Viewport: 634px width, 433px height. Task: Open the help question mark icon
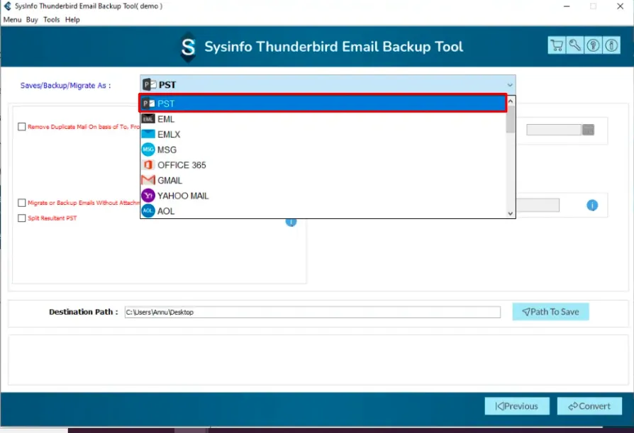(x=593, y=45)
